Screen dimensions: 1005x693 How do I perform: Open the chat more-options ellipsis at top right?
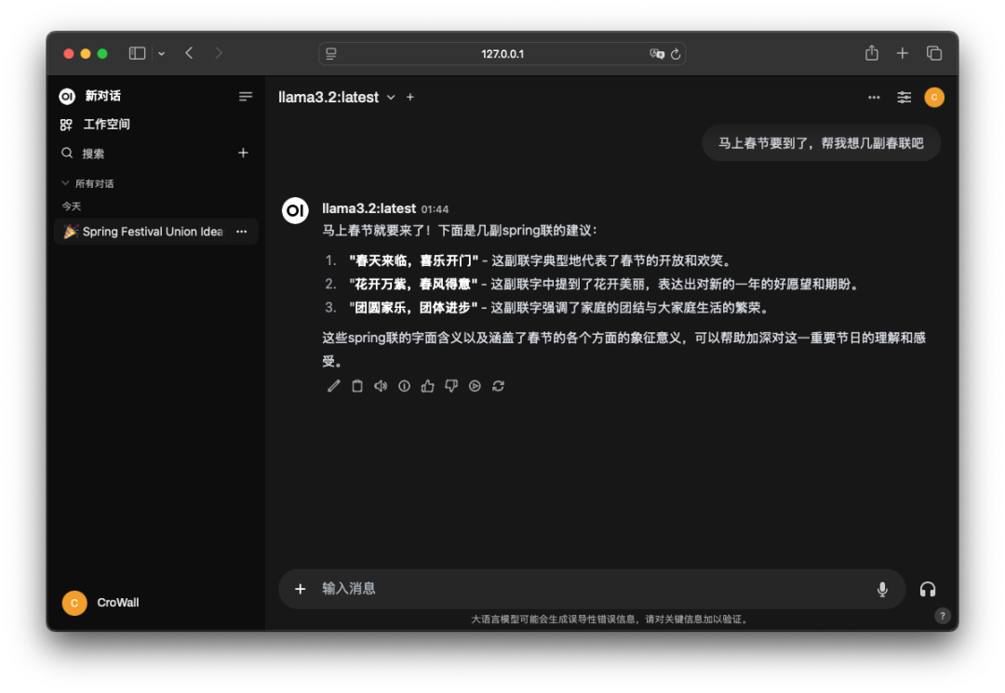coord(874,98)
